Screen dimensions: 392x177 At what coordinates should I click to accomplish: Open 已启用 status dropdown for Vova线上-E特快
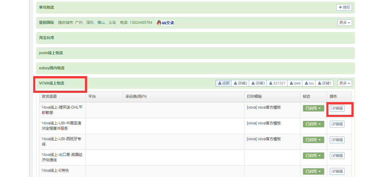(x=313, y=171)
